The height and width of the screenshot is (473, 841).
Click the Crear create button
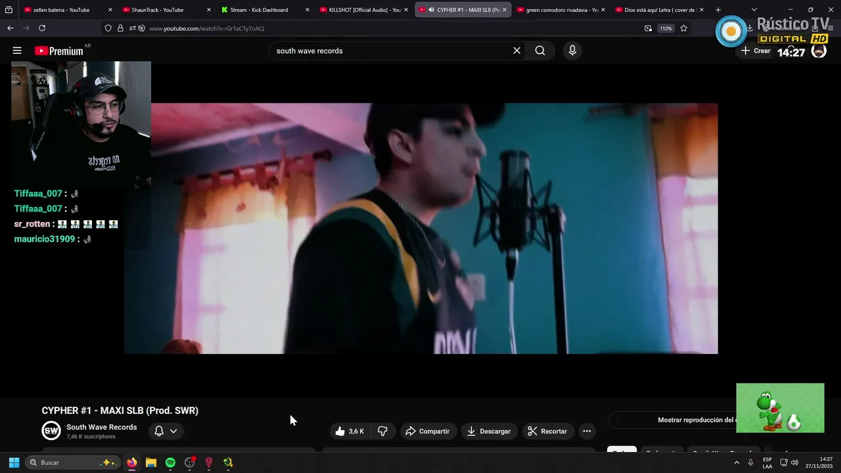click(x=755, y=51)
